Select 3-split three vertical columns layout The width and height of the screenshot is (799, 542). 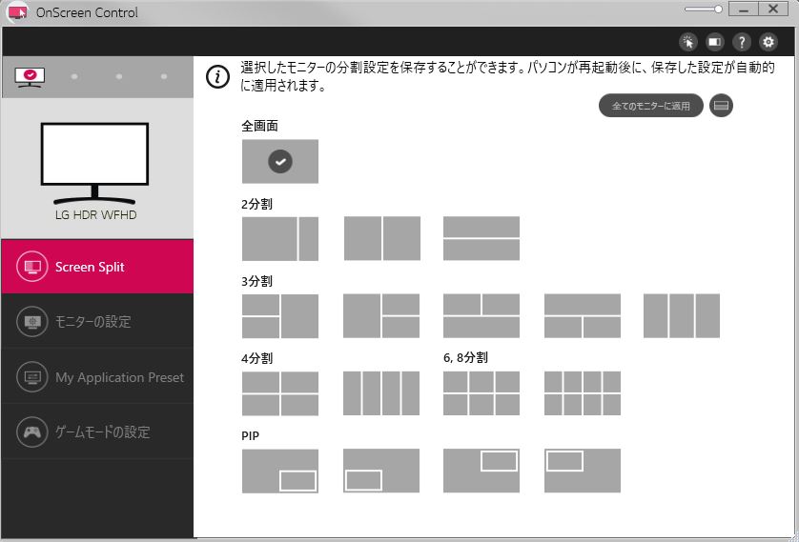click(x=682, y=315)
